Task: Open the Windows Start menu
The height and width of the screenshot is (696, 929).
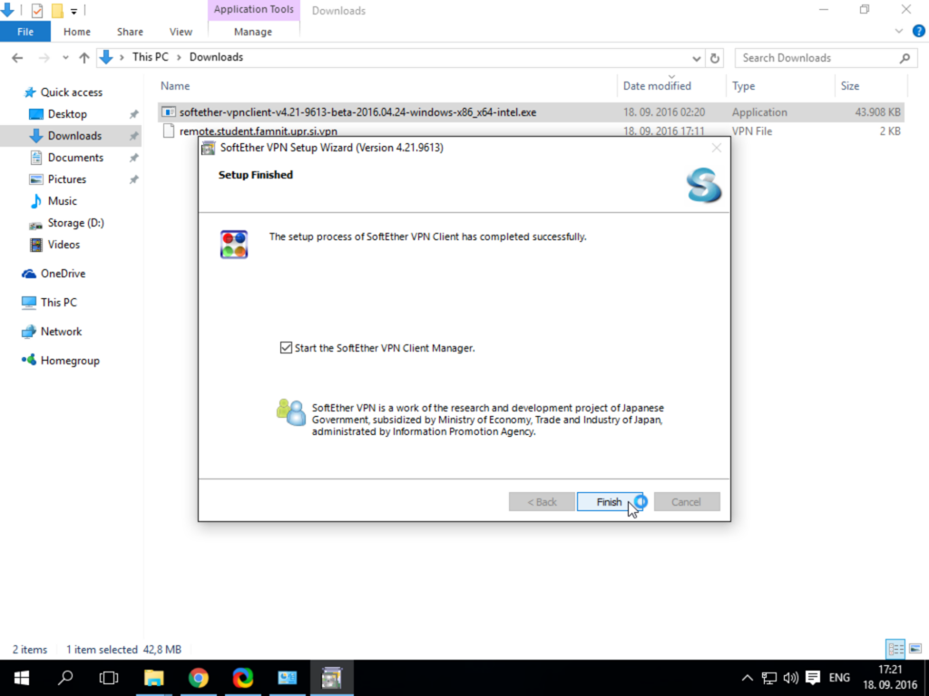Action: tap(22, 678)
